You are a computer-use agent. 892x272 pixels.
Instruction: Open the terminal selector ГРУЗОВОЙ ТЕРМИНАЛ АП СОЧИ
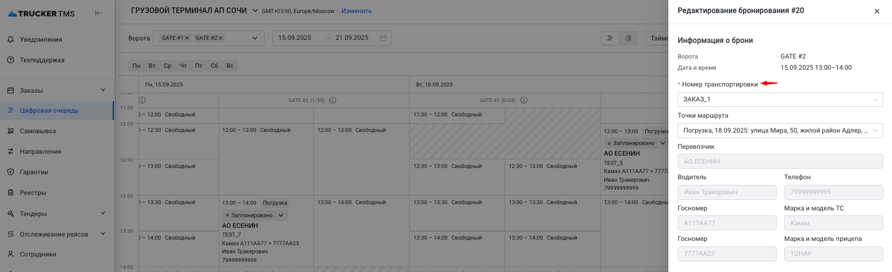[194, 11]
